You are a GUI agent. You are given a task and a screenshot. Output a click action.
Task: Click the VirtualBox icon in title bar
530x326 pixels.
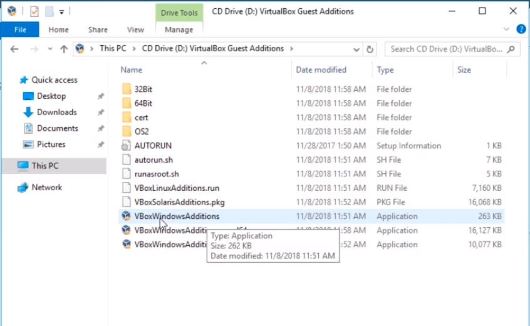12,11
